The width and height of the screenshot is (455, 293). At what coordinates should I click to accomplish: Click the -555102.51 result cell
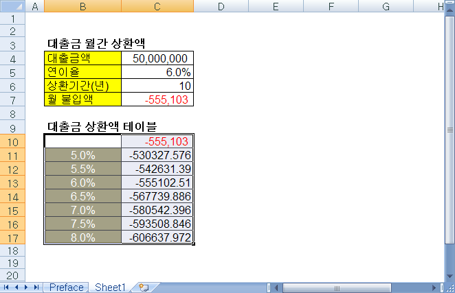pyautogui.click(x=157, y=183)
